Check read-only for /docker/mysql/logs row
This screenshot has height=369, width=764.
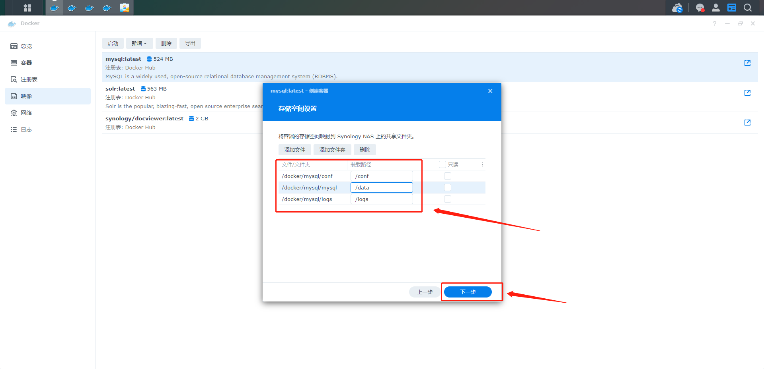pos(448,199)
